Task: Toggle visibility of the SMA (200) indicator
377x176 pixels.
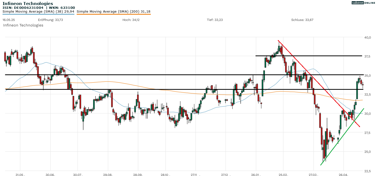Action: click(113, 11)
